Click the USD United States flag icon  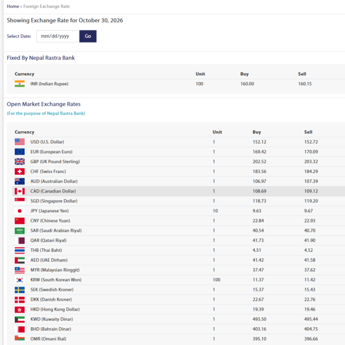[x=20, y=142]
